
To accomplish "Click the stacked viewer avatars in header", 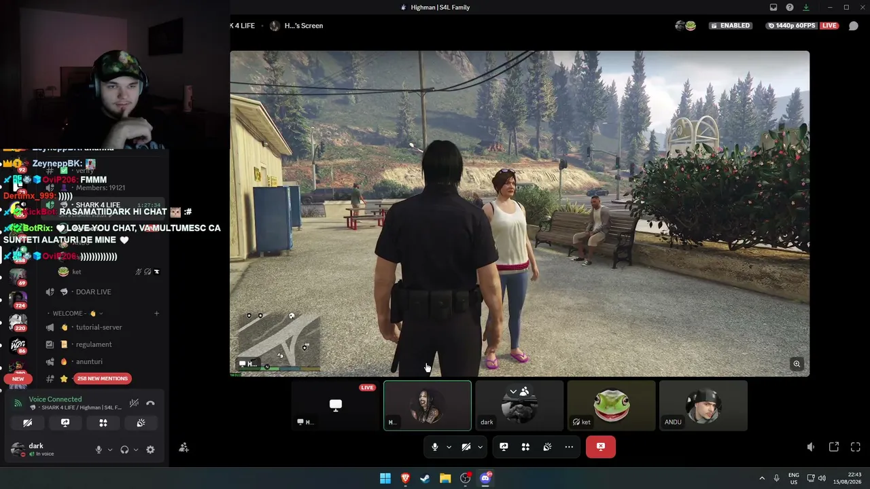I will (685, 26).
